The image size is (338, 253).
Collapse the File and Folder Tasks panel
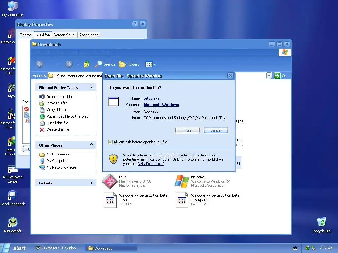point(92,87)
